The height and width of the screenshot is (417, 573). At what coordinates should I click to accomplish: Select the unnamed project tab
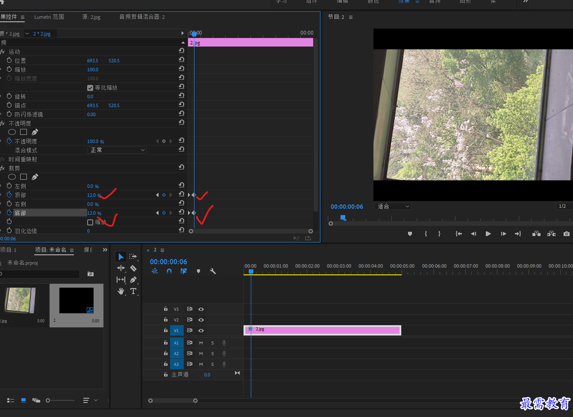51,250
